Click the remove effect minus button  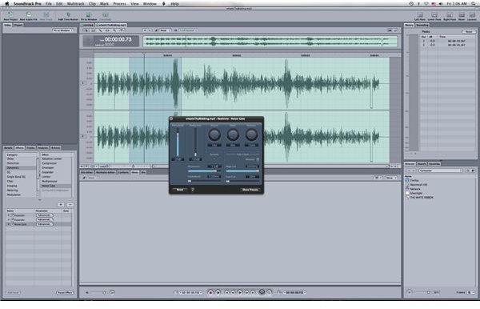[70, 205]
